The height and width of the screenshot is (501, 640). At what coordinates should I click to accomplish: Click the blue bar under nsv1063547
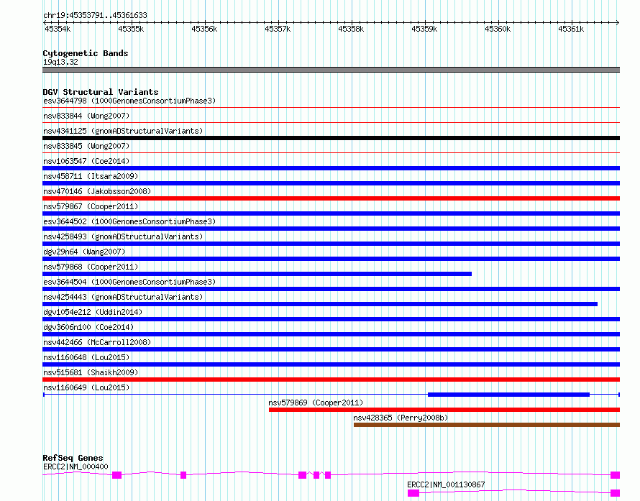331,168
